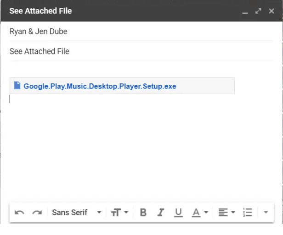283x235 pixels.
Task: Toggle italic formatting
Action: (x=161, y=213)
